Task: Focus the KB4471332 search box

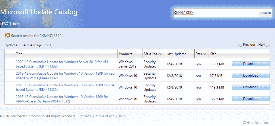Action: [x=216, y=13]
